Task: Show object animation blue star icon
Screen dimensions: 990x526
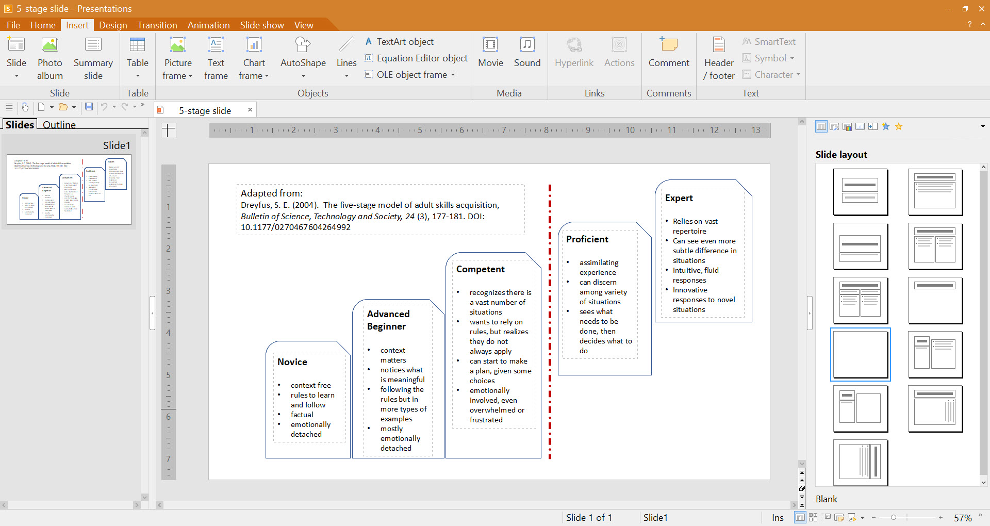Action: (886, 126)
